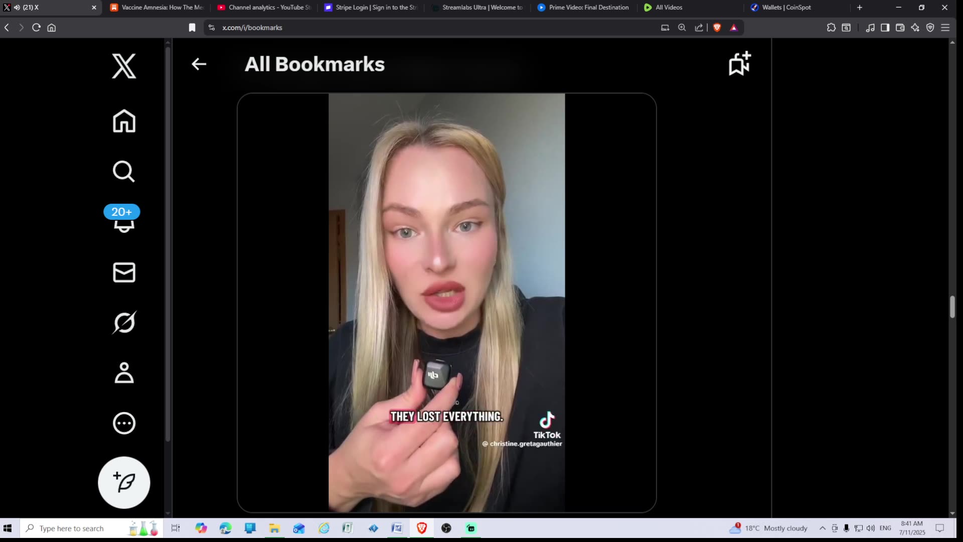Image resolution: width=963 pixels, height=542 pixels.
Task: Open X search with magnifier icon
Action: 124,172
